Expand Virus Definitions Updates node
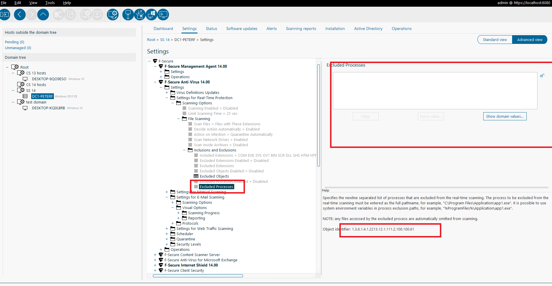This screenshot has width=552, height=286. tap(167, 92)
